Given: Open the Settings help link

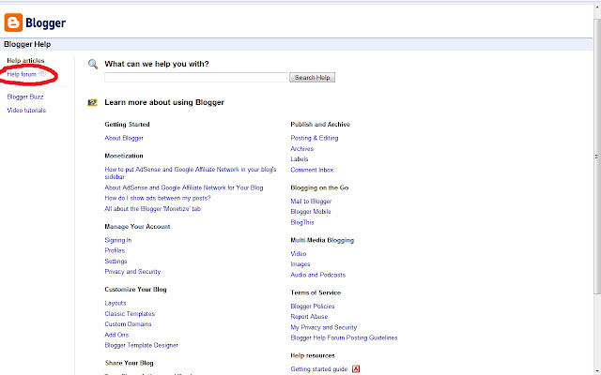Looking at the screenshot, I should (x=116, y=261).
